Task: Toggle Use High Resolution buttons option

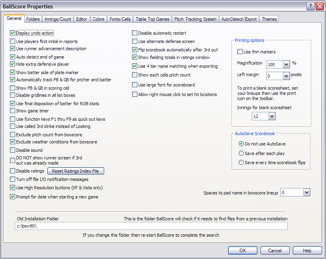Action: tap(12, 188)
